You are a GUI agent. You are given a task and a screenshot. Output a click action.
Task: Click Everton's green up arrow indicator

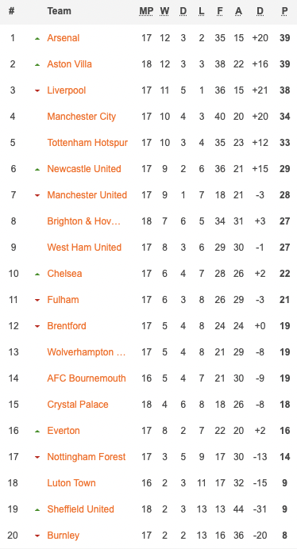[37, 432]
